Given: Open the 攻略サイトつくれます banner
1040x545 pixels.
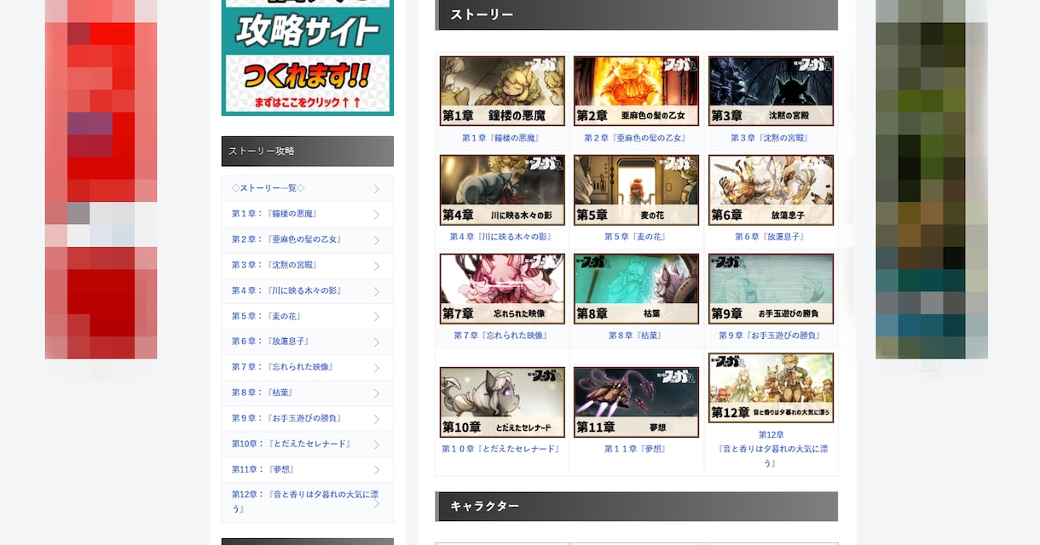Looking at the screenshot, I should (x=308, y=57).
